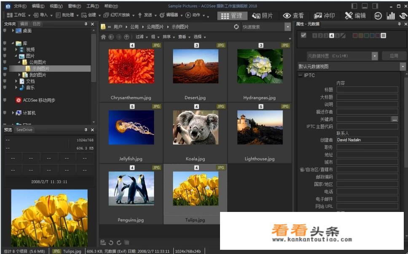Click the 365 mode icon
Viewport: 408px width, 254px height.
click(x=378, y=16)
